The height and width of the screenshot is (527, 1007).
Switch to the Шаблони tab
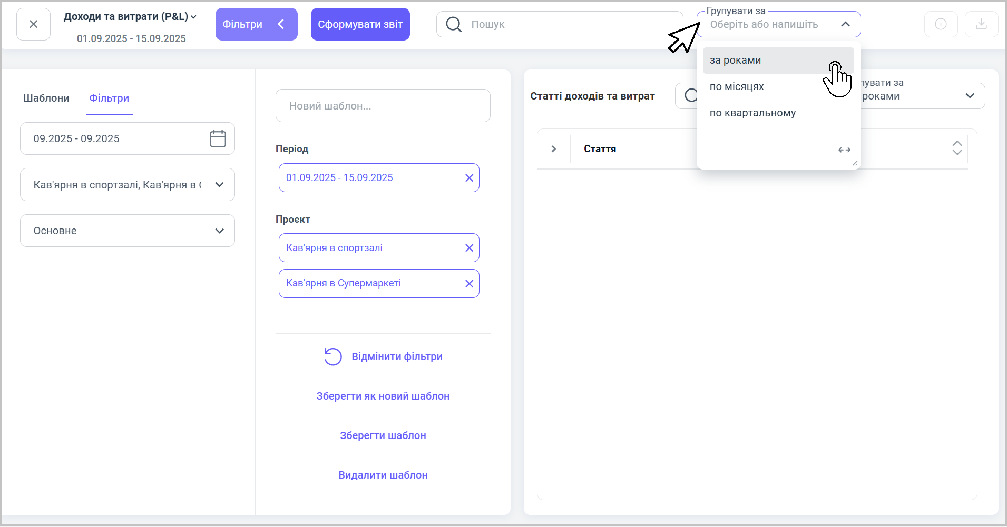click(46, 98)
